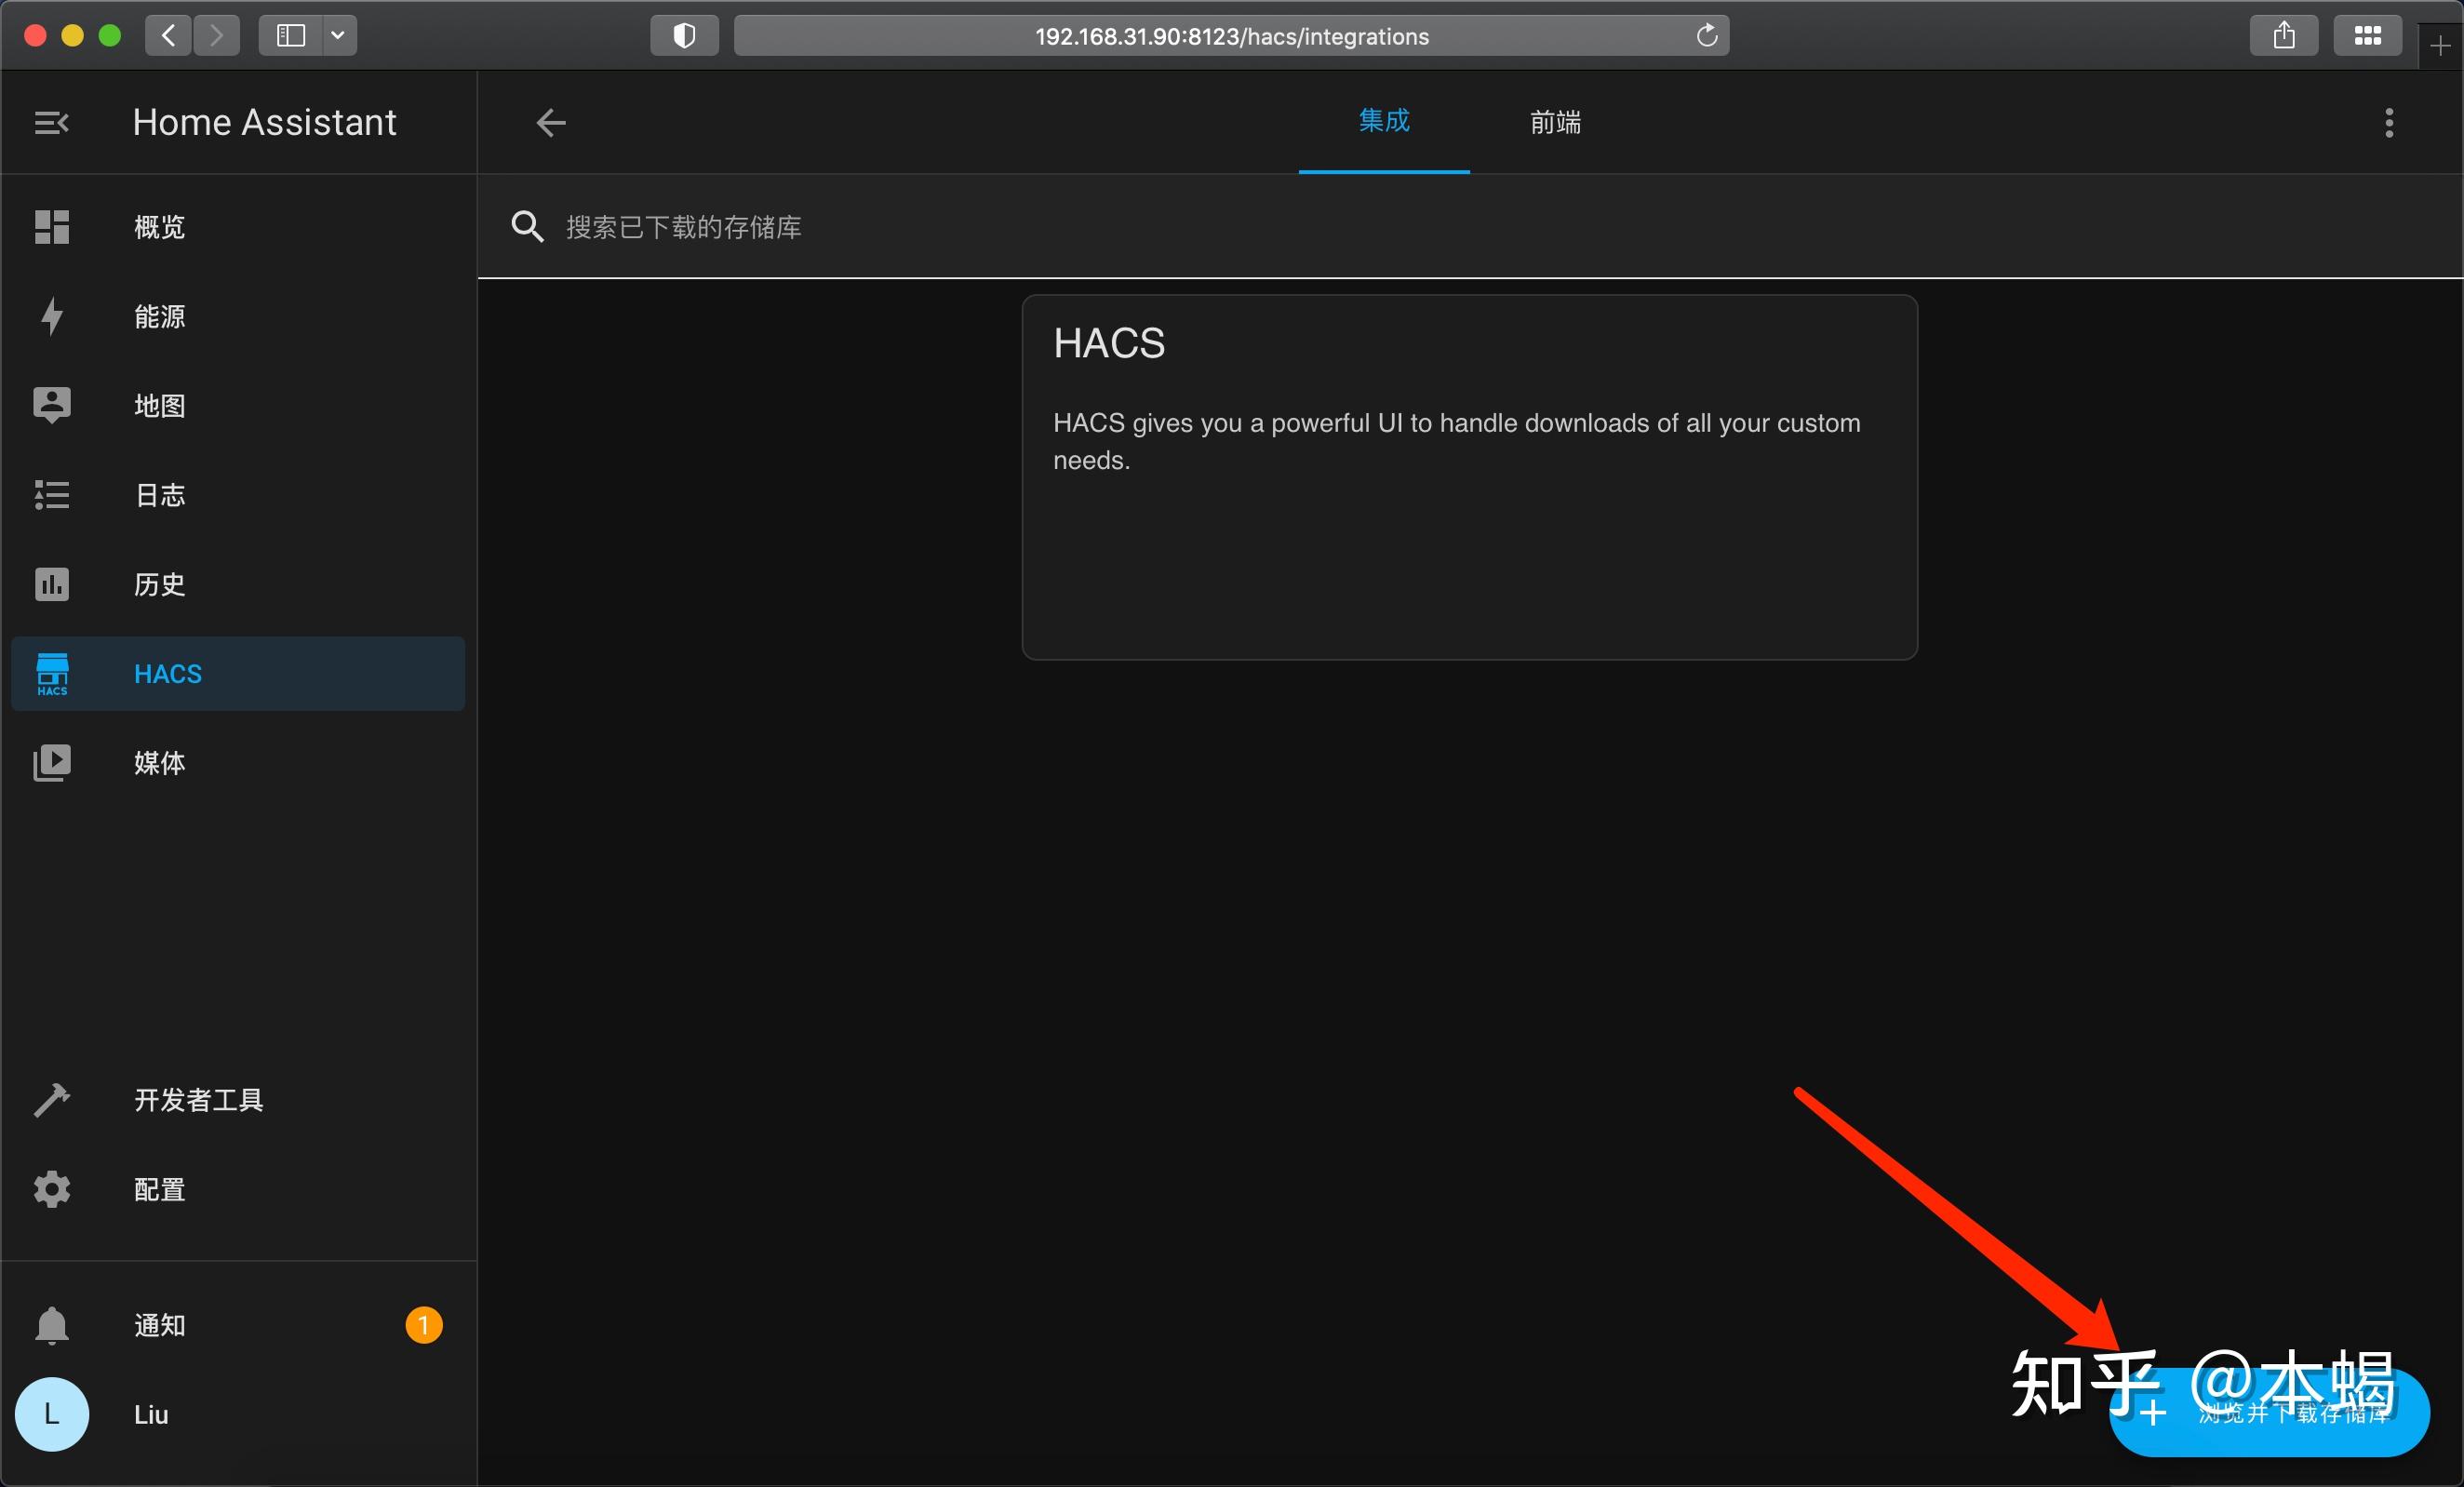The width and height of the screenshot is (2464, 1487).
Task: Select the HACS sidebar icon
Action: (x=52, y=673)
